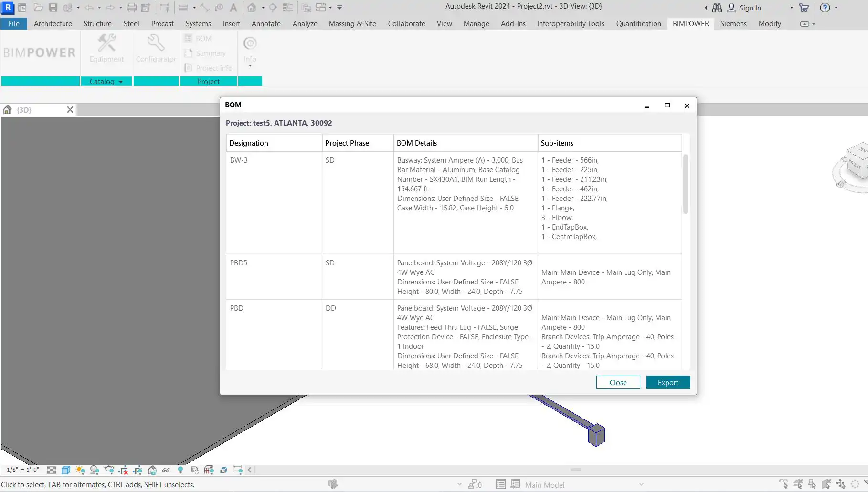
Task: Click the Sun Path icon in view bar
Action: pos(80,470)
